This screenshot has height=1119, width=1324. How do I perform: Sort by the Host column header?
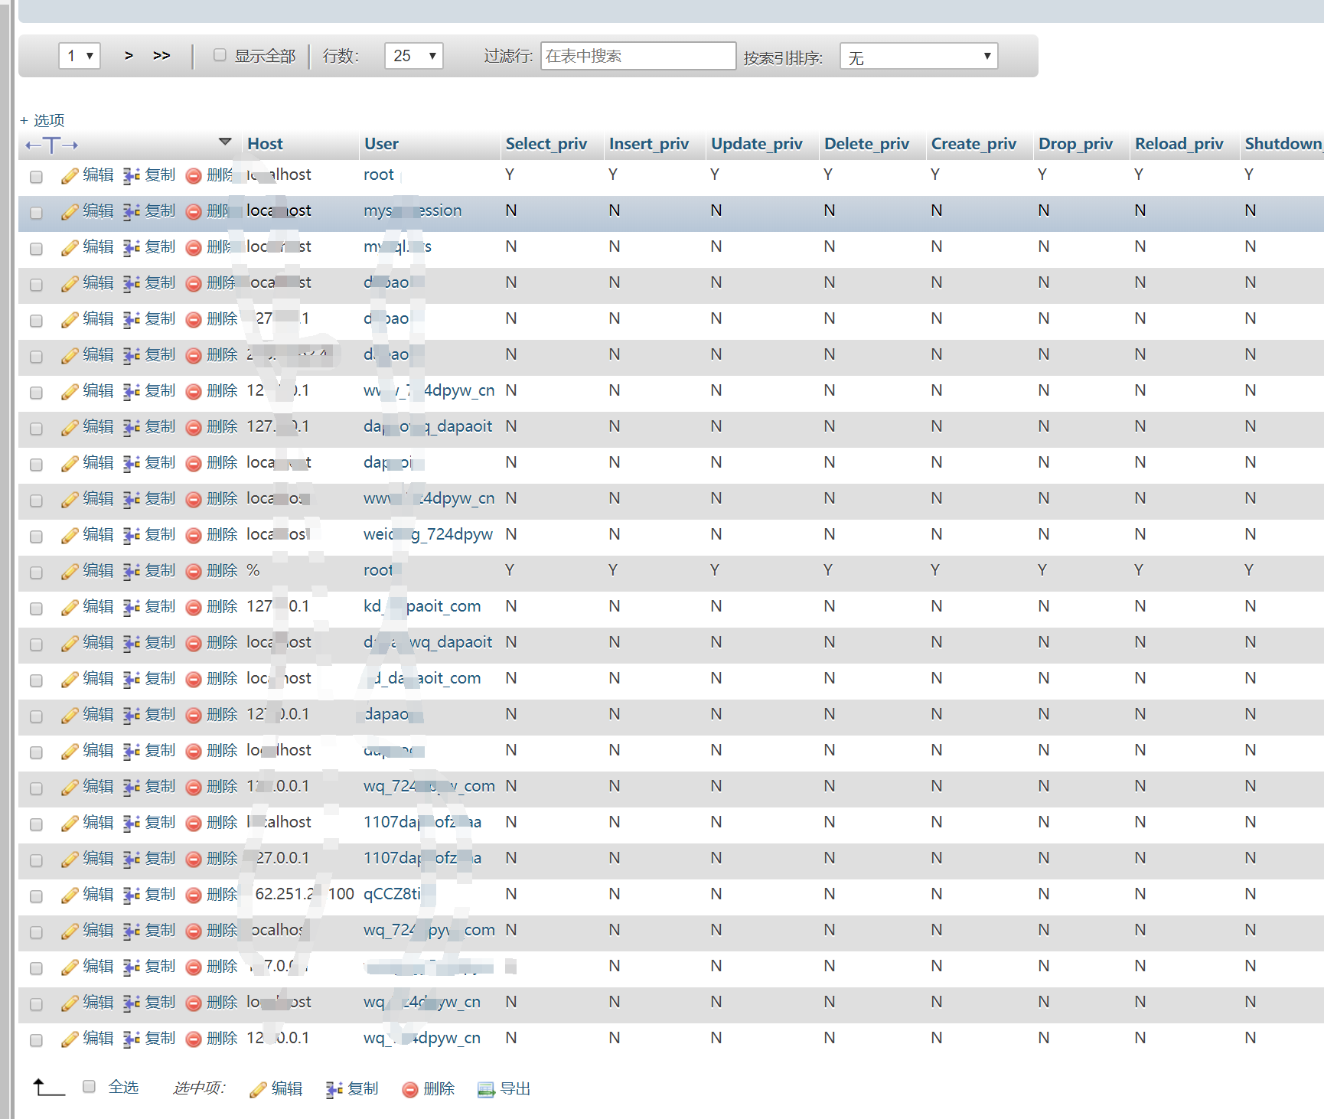click(265, 144)
